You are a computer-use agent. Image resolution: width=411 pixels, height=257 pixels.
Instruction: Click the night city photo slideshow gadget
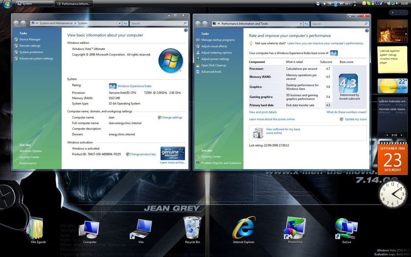click(393, 31)
